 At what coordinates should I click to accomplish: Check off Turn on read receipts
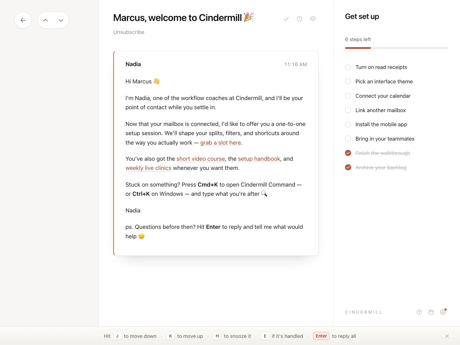coord(348,67)
